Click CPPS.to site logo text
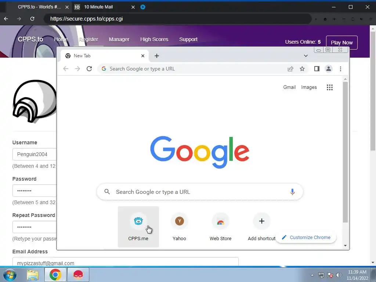The height and width of the screenshot is (282, 376). pyautogui.click(x=30, y=39)
